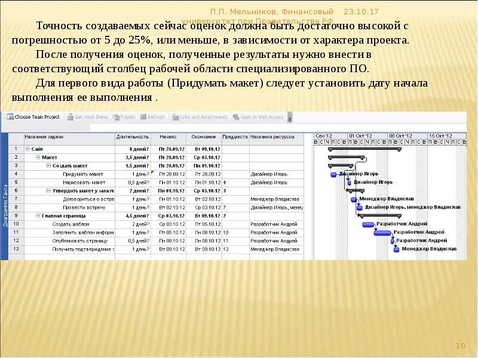Click Gantt bar for Создать шаблон task
478x358 pixels.
tap(368, 225)
